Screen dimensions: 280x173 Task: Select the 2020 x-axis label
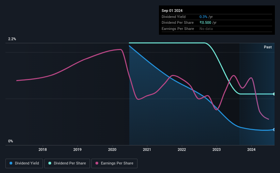[112, 150]
